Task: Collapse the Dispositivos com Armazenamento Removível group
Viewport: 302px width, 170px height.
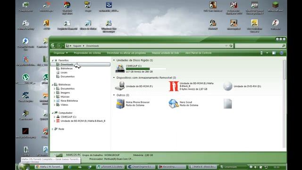Action: pyautogui.click(x=114, y=77)
